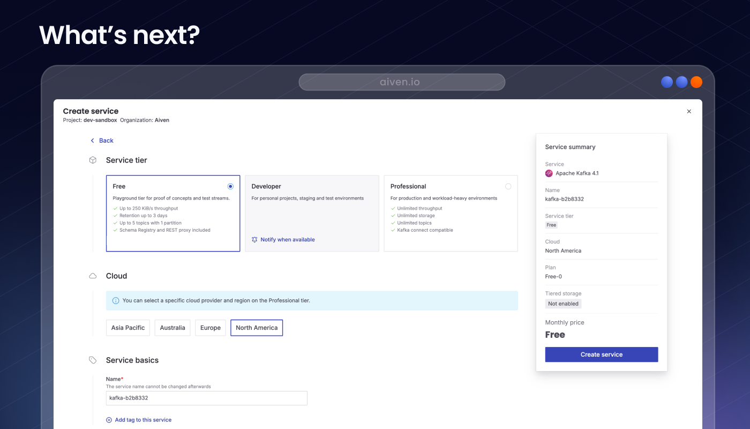750x429 pixels.
Task: Click the Create service dialog title
Action: [91, 111]
